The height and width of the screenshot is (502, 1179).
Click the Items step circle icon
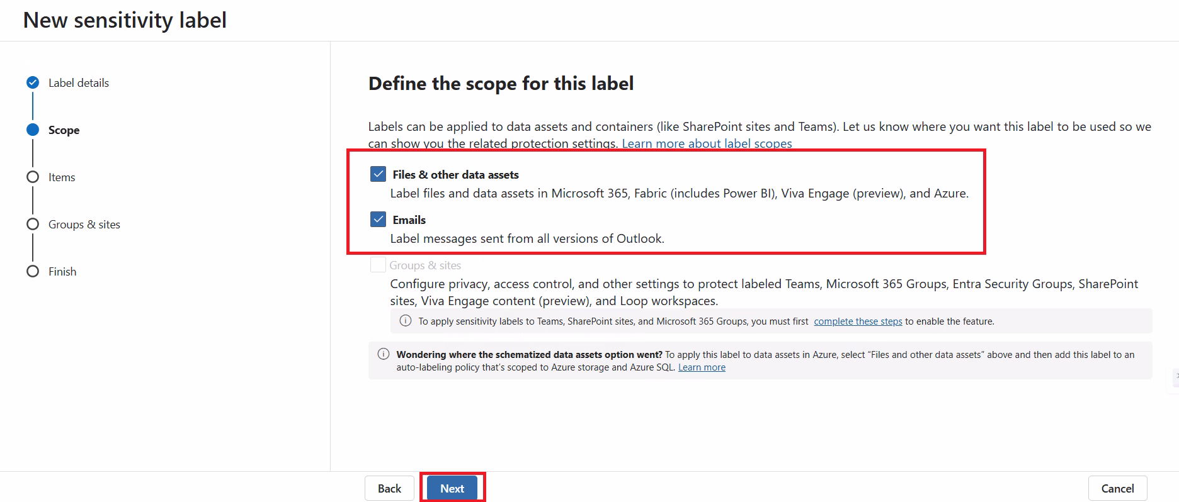[x=33, y=177]
